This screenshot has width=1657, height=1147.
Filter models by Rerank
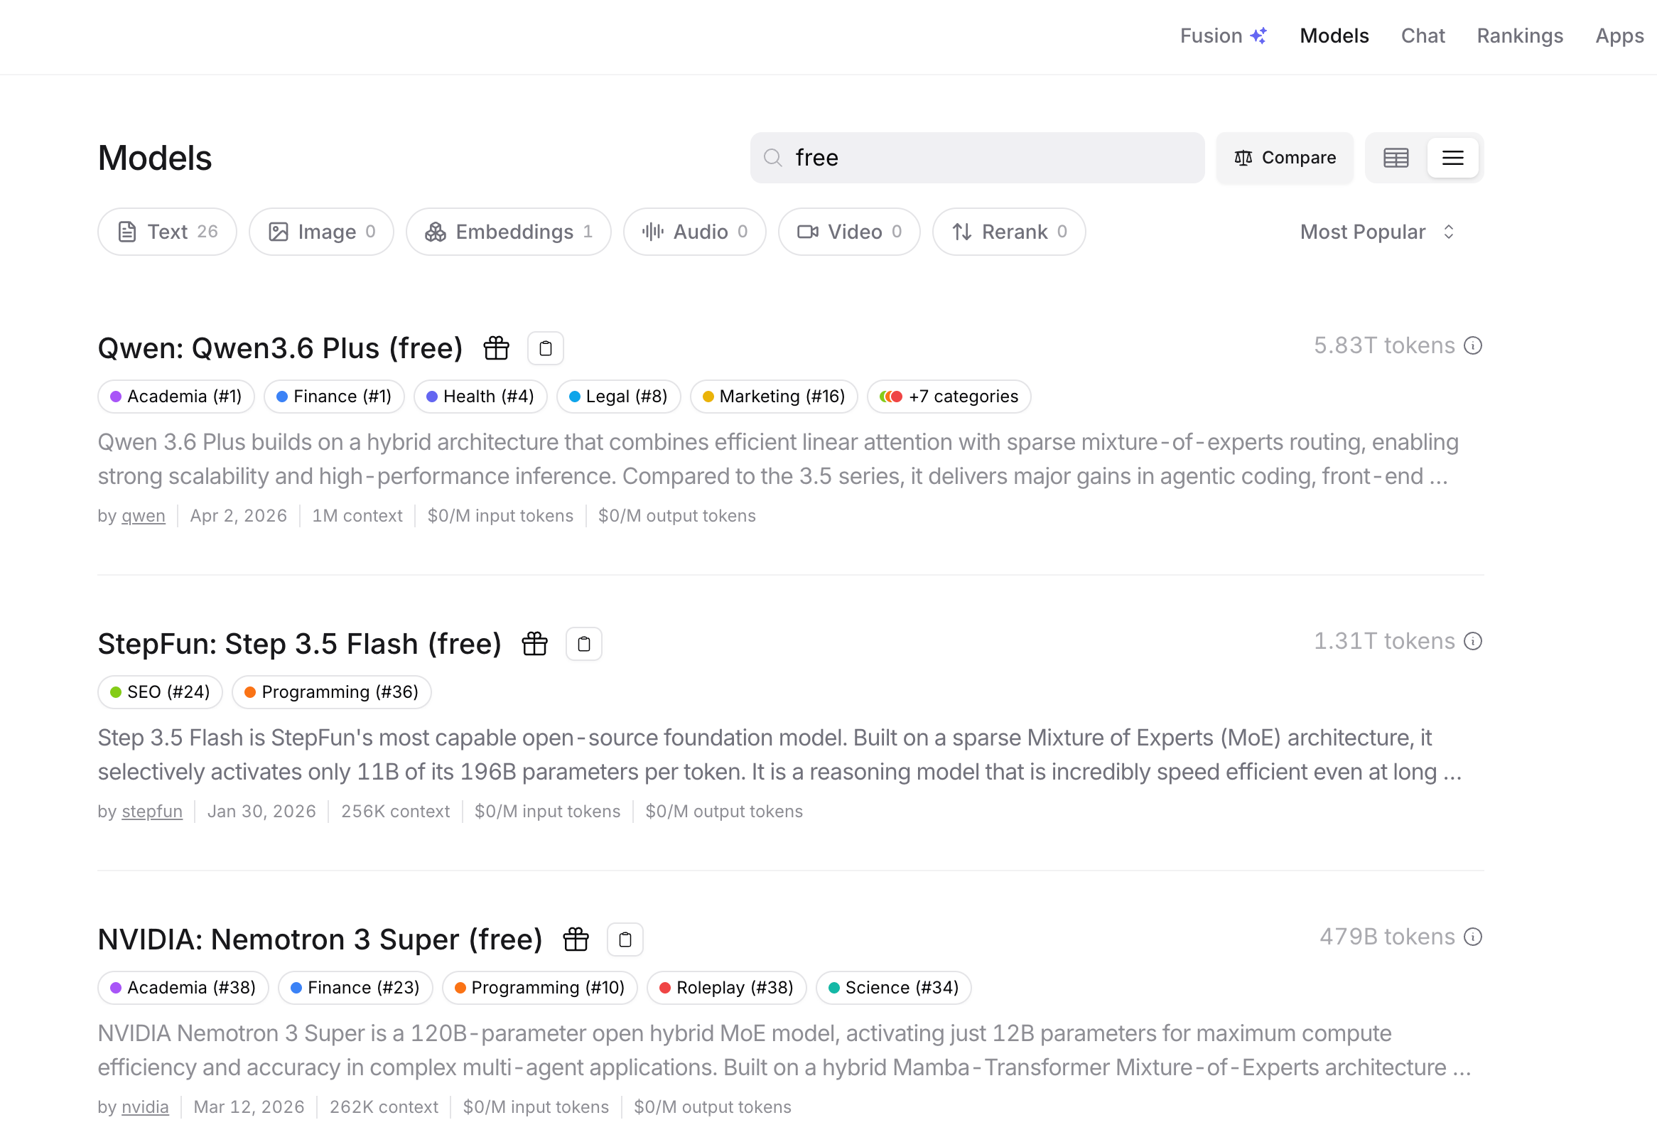coord(1009,232)
